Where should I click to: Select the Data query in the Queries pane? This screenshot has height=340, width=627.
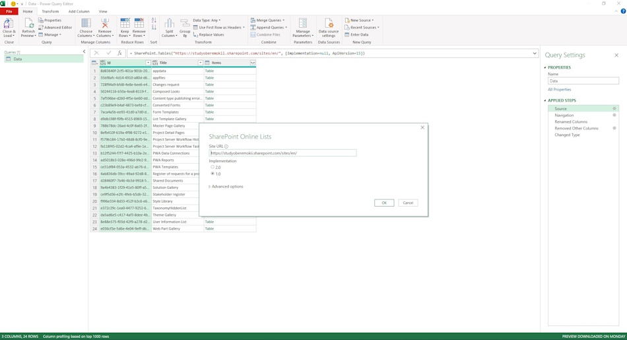click(x=44, y=59)
